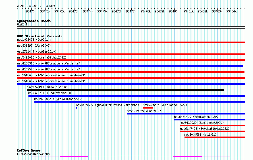Click the 93483k ruler position
The height and width of the screenshot is (160, 253).
[217, 11]
